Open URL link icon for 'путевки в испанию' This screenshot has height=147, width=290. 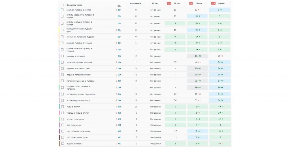[119, 56]
